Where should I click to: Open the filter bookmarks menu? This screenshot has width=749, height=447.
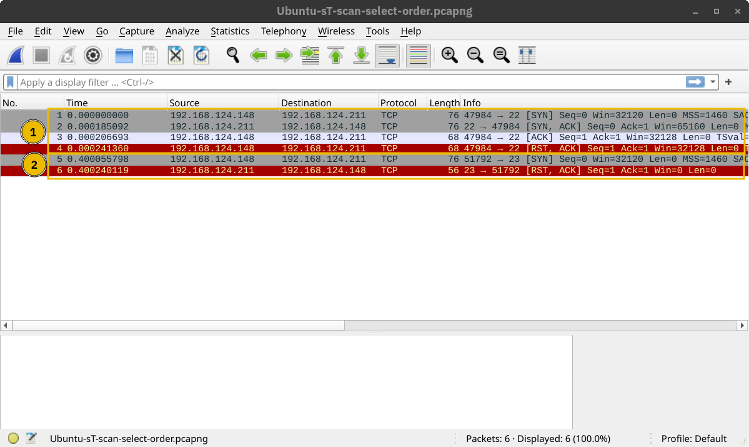[x=11, y=83]
